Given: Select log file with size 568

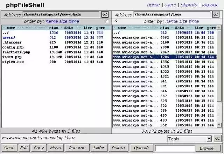Looking at the screenshot, I should tap(164, 110).
